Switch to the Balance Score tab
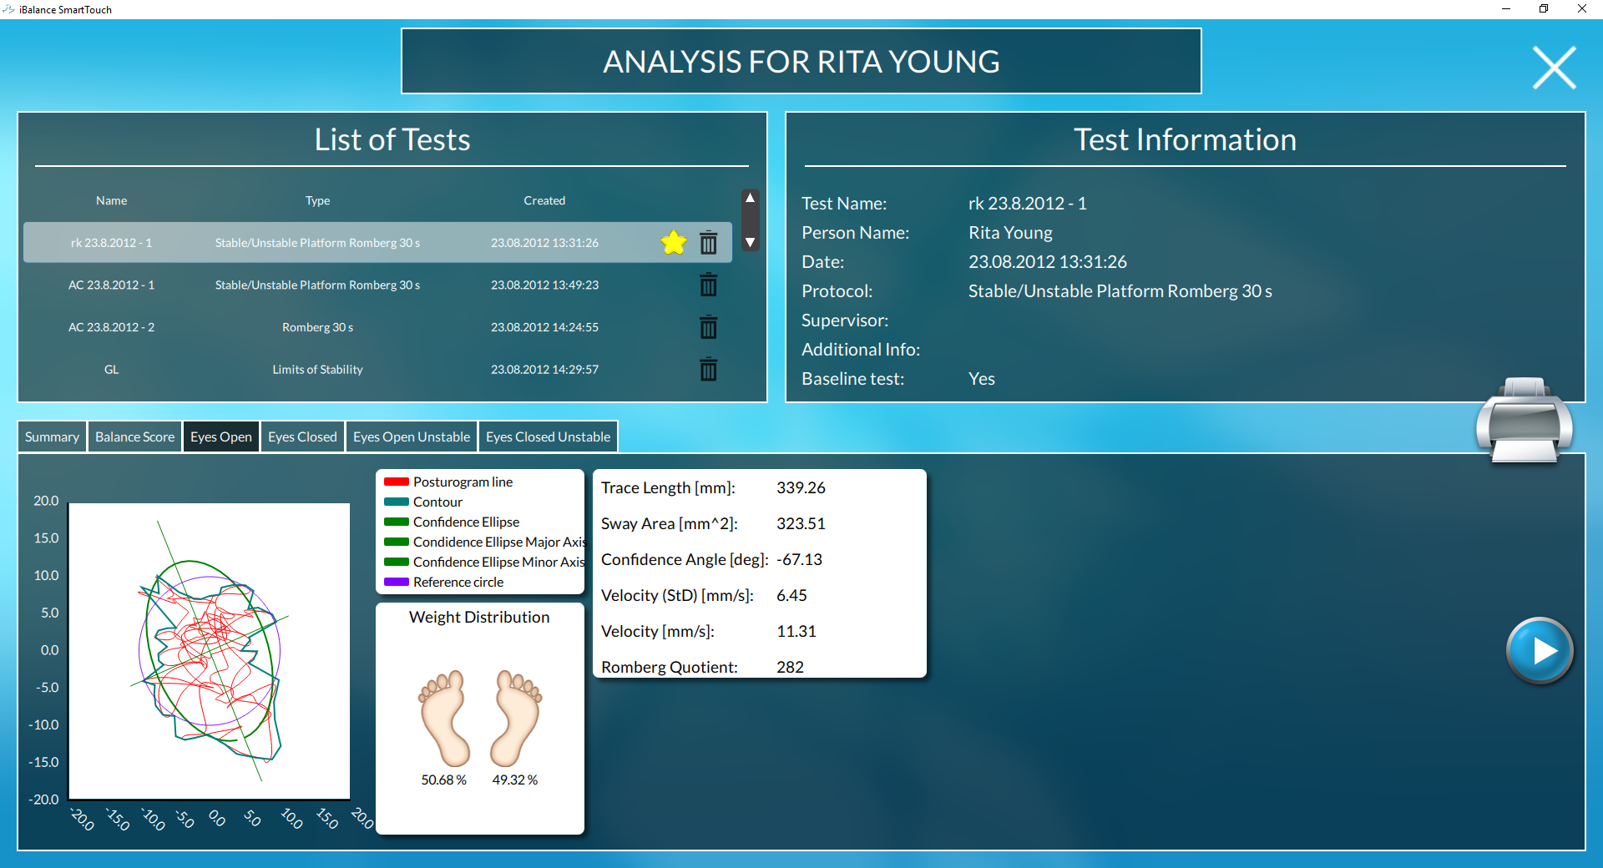 click(134, 437)
